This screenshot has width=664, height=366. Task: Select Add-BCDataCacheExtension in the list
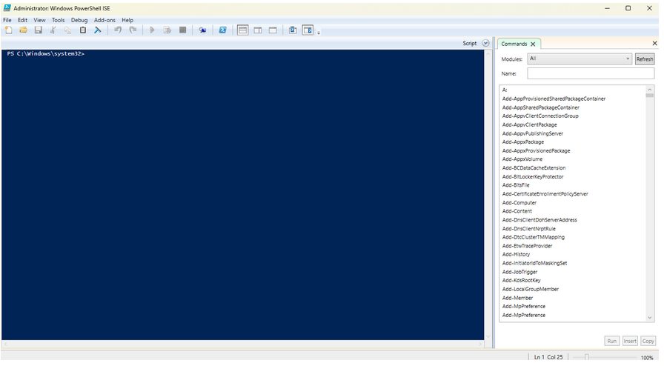[534, 167]
